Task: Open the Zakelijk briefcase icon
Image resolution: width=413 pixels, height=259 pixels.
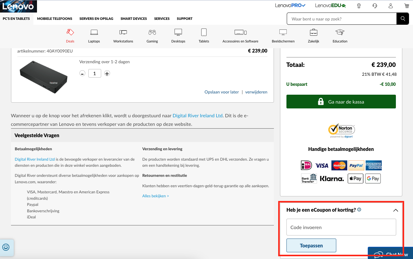Action: [313, 32]
